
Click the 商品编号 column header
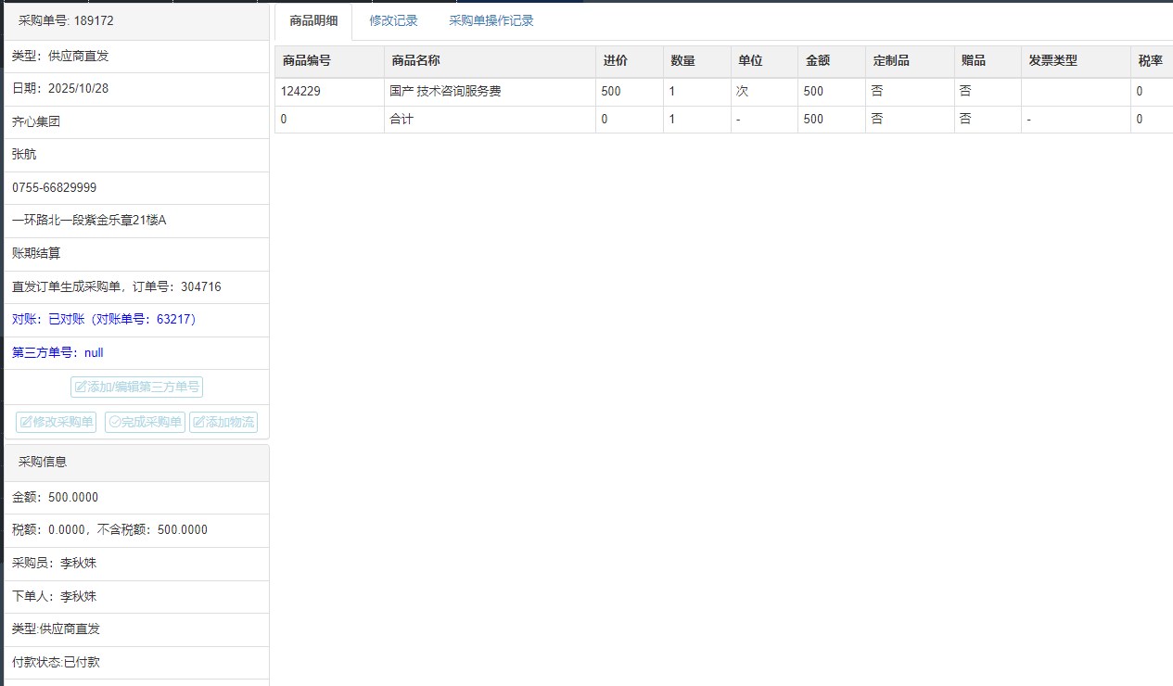pyautogui.click(x=306, y=61)
